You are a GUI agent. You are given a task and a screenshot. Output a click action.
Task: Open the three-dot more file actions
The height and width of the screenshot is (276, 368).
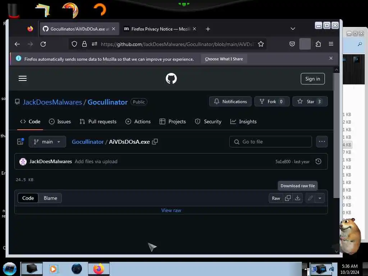(x=322, y=142)
